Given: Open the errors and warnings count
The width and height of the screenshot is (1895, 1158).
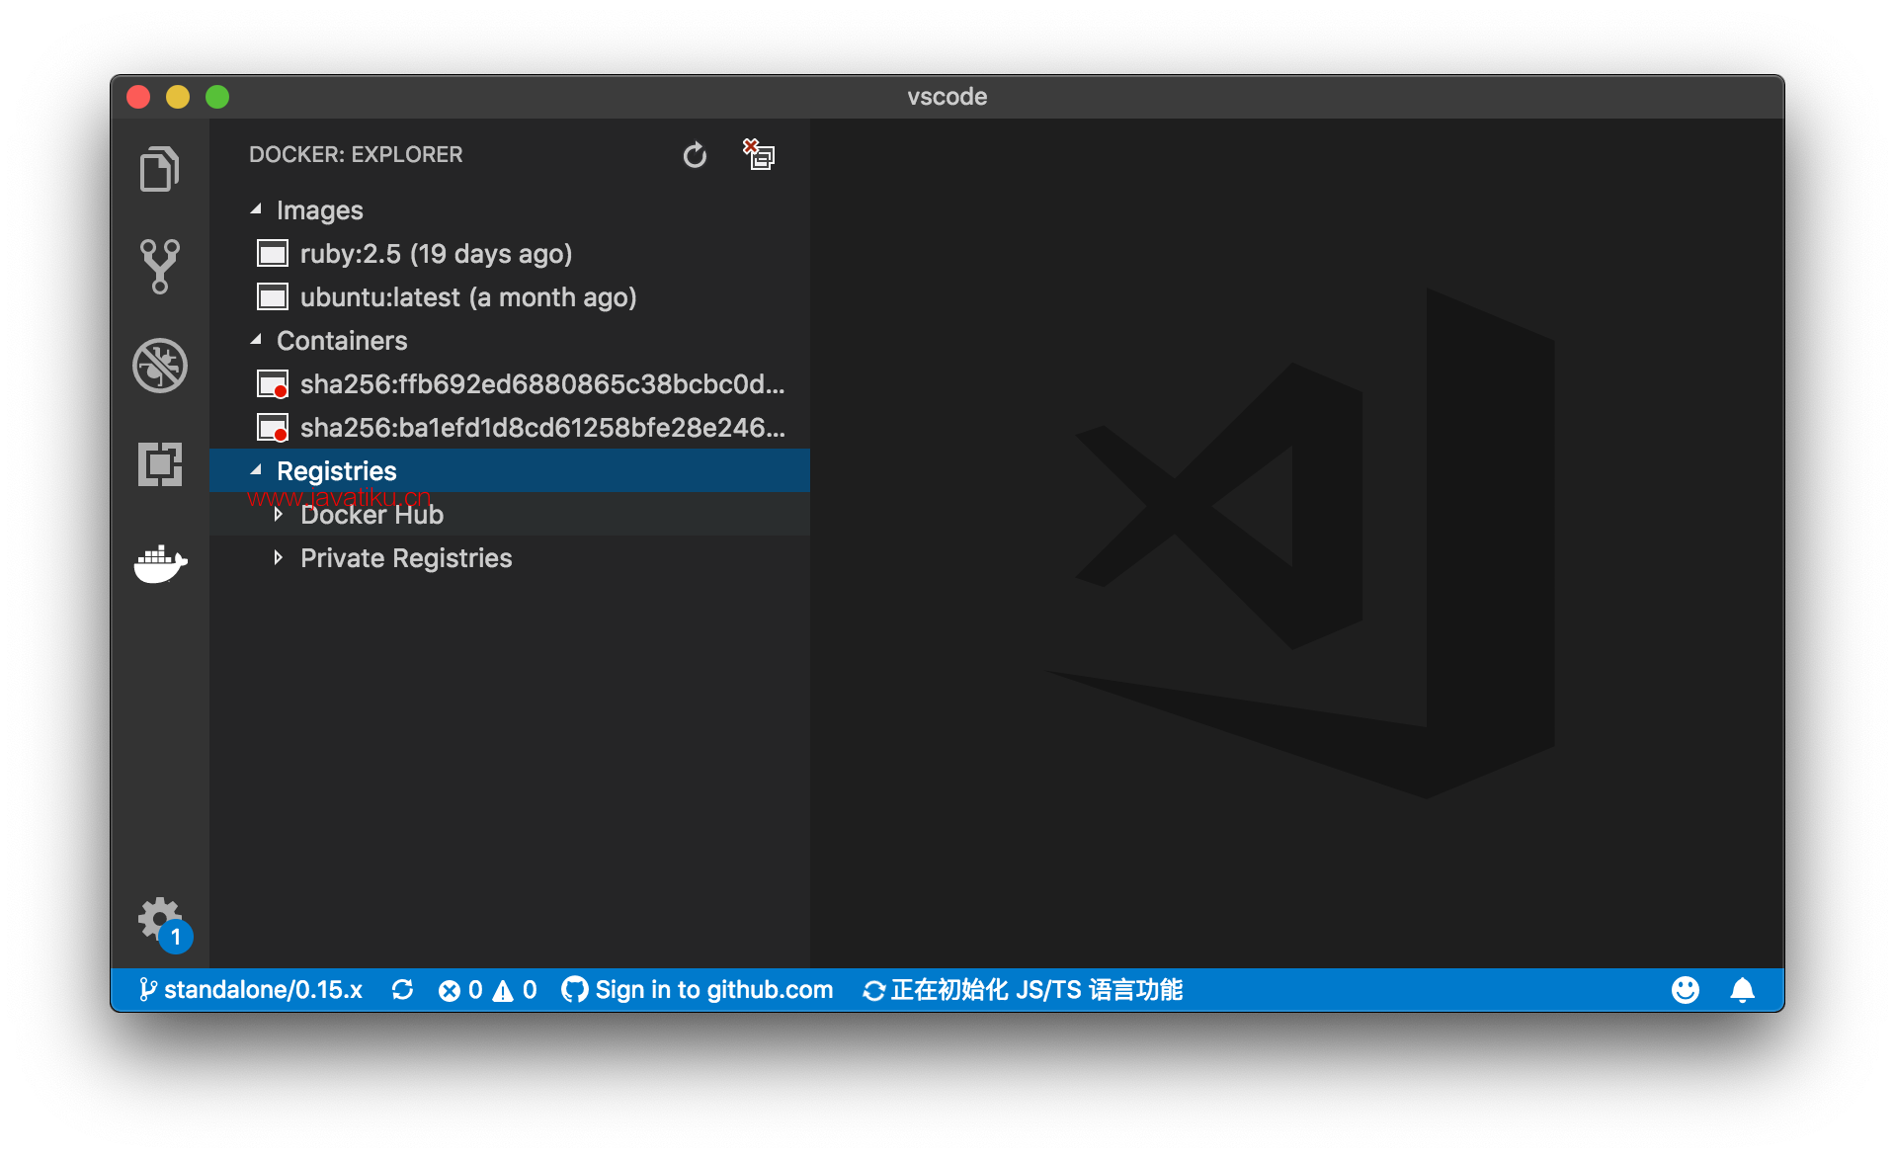Looking at the screenshot, I should coord(487,990).
